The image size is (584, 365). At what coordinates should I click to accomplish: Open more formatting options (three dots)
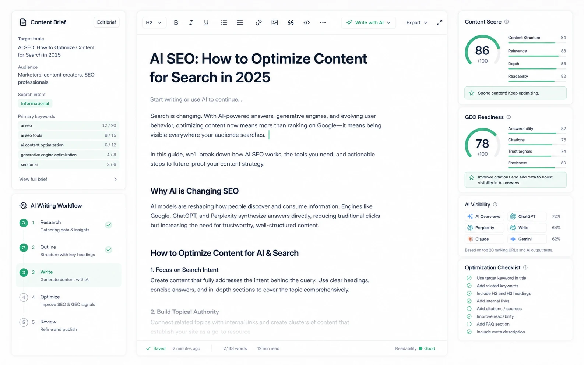click(323, 22)
